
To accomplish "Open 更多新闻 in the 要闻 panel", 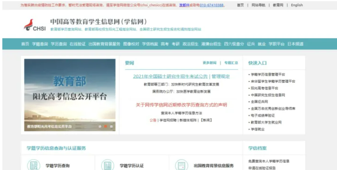I will point(210,63).
